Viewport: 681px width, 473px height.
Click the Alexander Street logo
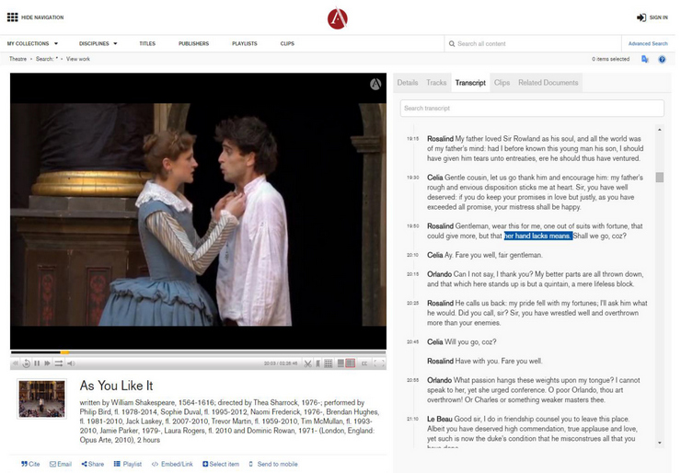(338, 17)
